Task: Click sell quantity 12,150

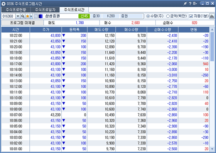Action: point(110,36)
